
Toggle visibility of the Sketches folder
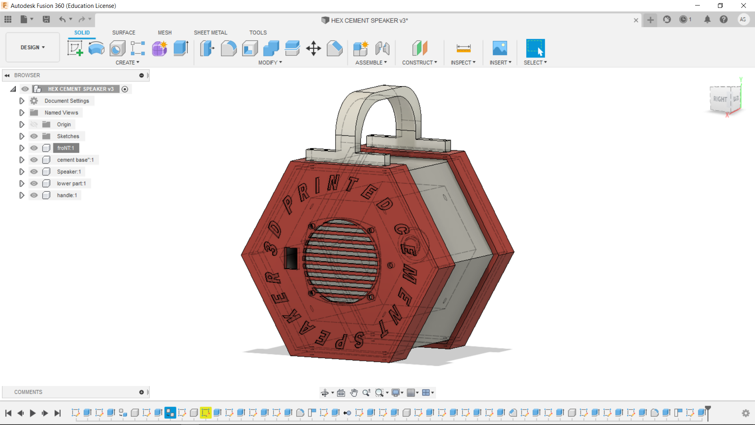click(34, 136)
